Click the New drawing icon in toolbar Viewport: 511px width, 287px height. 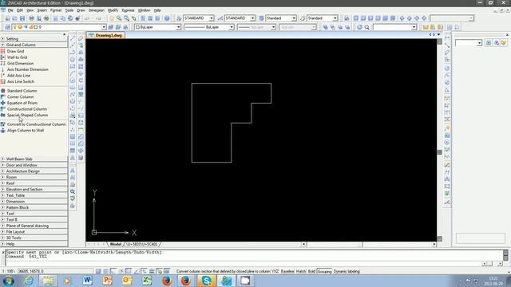7,18
